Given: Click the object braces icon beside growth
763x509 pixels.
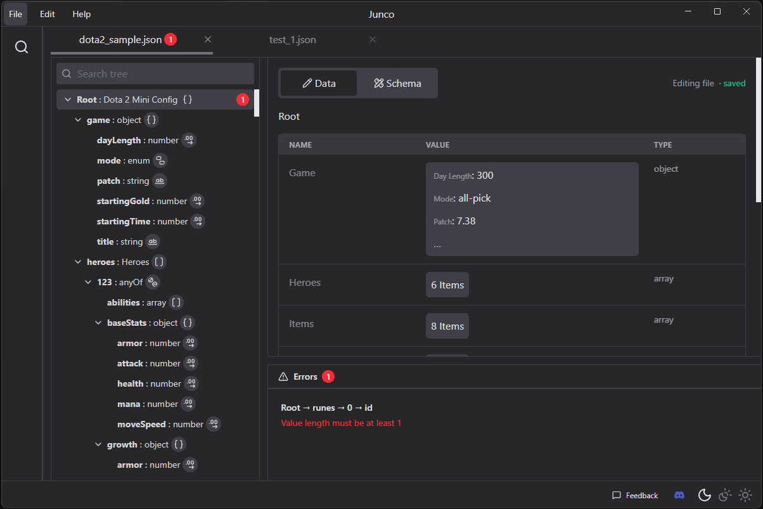Looking at the screenshot, I should 179,444.
